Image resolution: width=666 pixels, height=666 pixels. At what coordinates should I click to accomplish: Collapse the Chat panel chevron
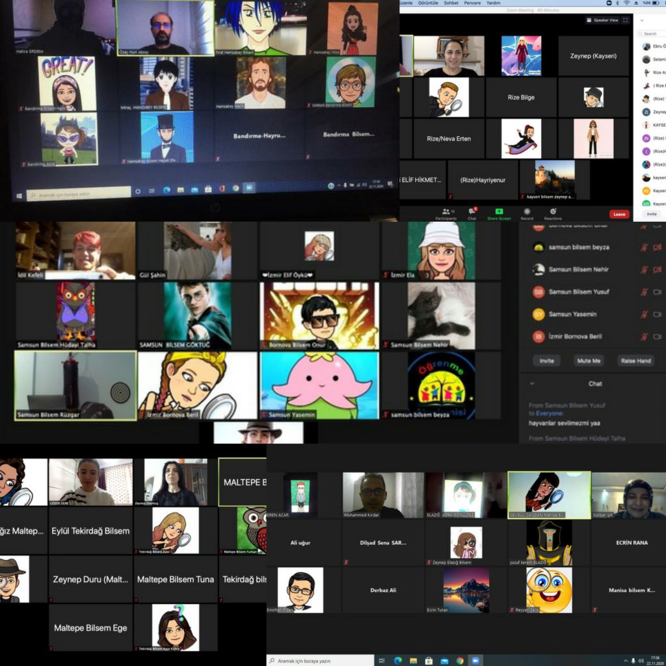532,384
